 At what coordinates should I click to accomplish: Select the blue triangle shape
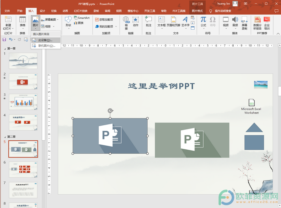[x=254, y=128]
